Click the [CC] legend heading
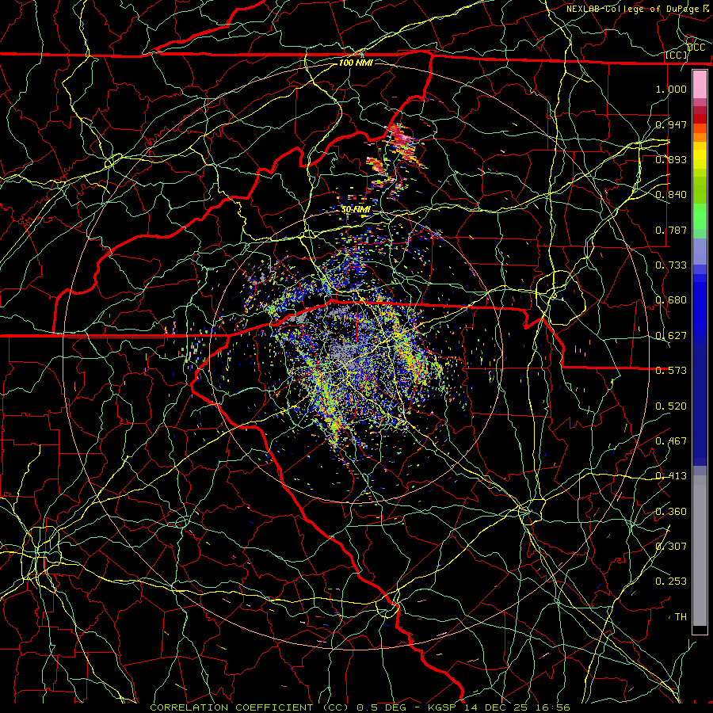The height and width of the screenshot is (713, 713). [x=677, y=55]
